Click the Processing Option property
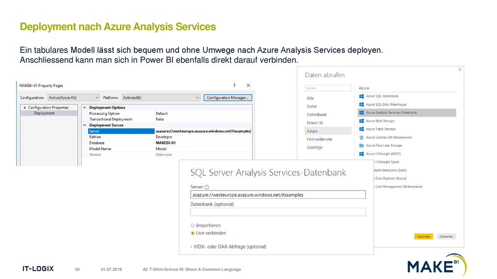The image size is (497, 279). 104,113
